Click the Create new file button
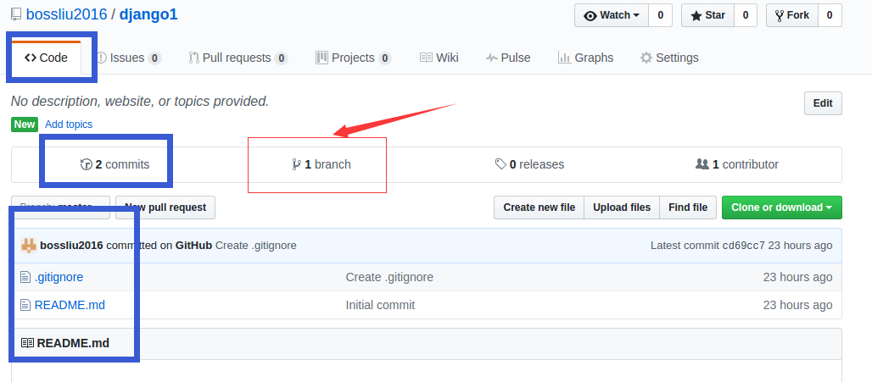 (539, 208)
